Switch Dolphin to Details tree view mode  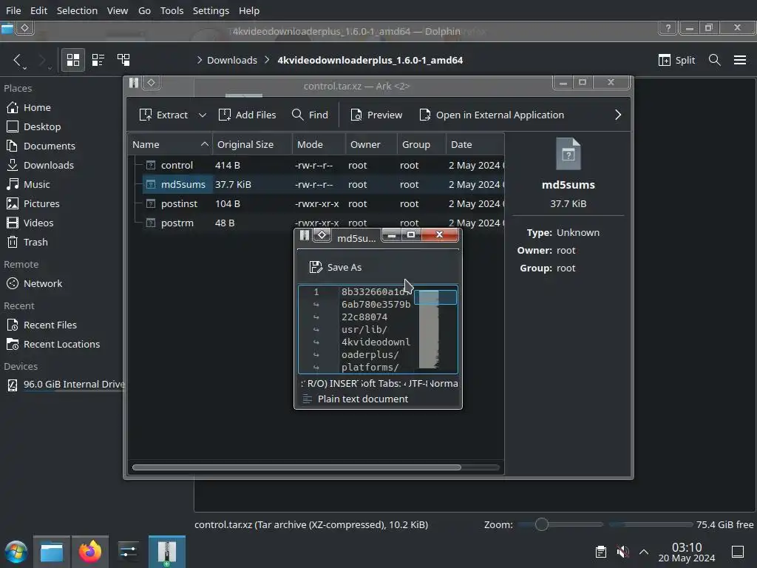coord(123,60)
